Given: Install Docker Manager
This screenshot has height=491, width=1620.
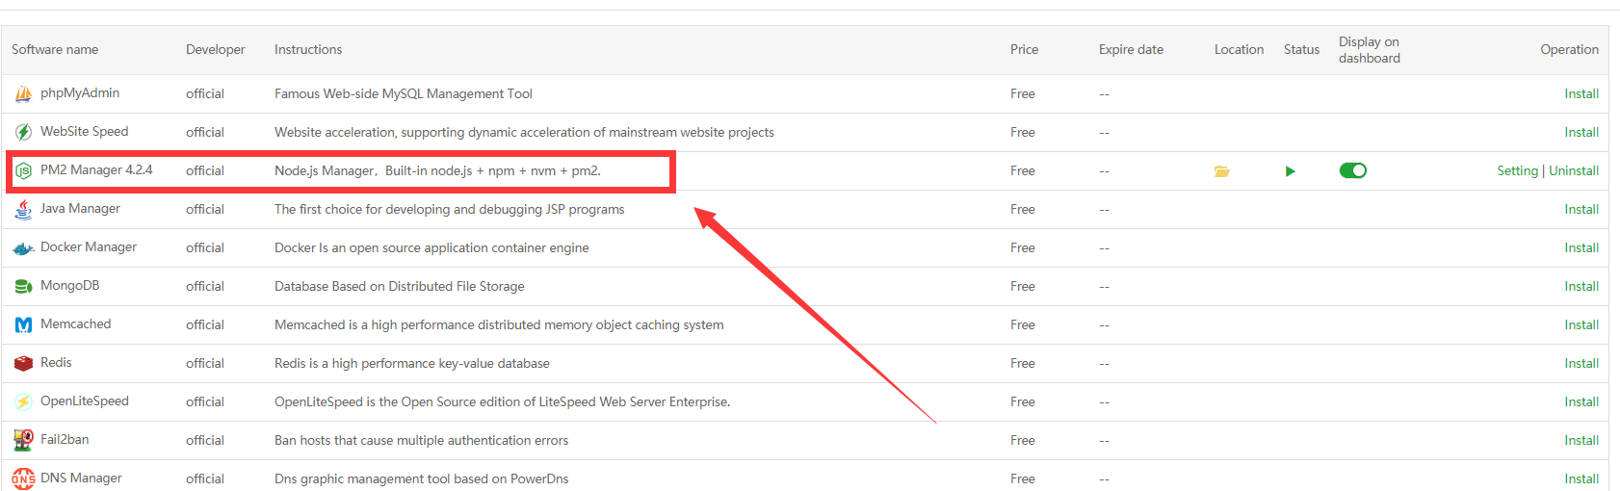Looking at the screenshot, I should click(1581, 247).
